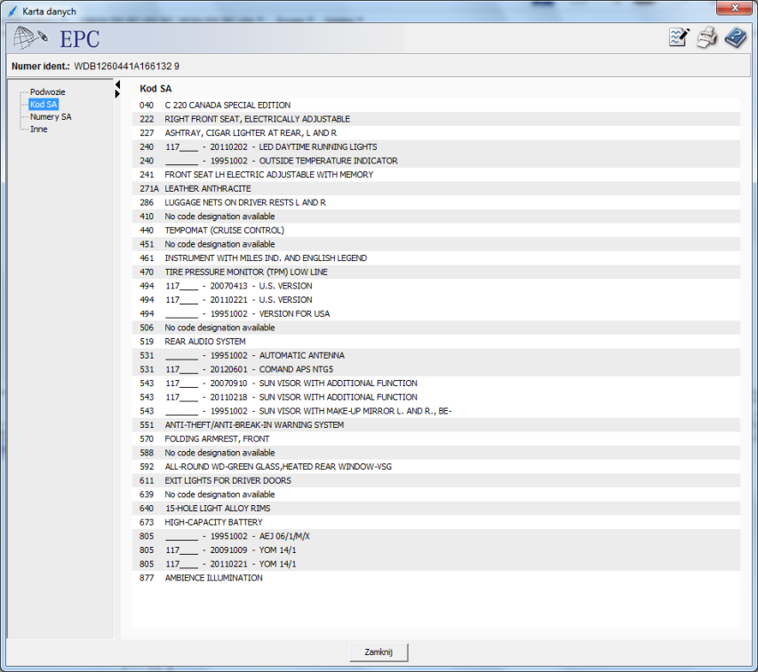
Task: Click the Karta danych title bar icon
Action: (12, 9)
